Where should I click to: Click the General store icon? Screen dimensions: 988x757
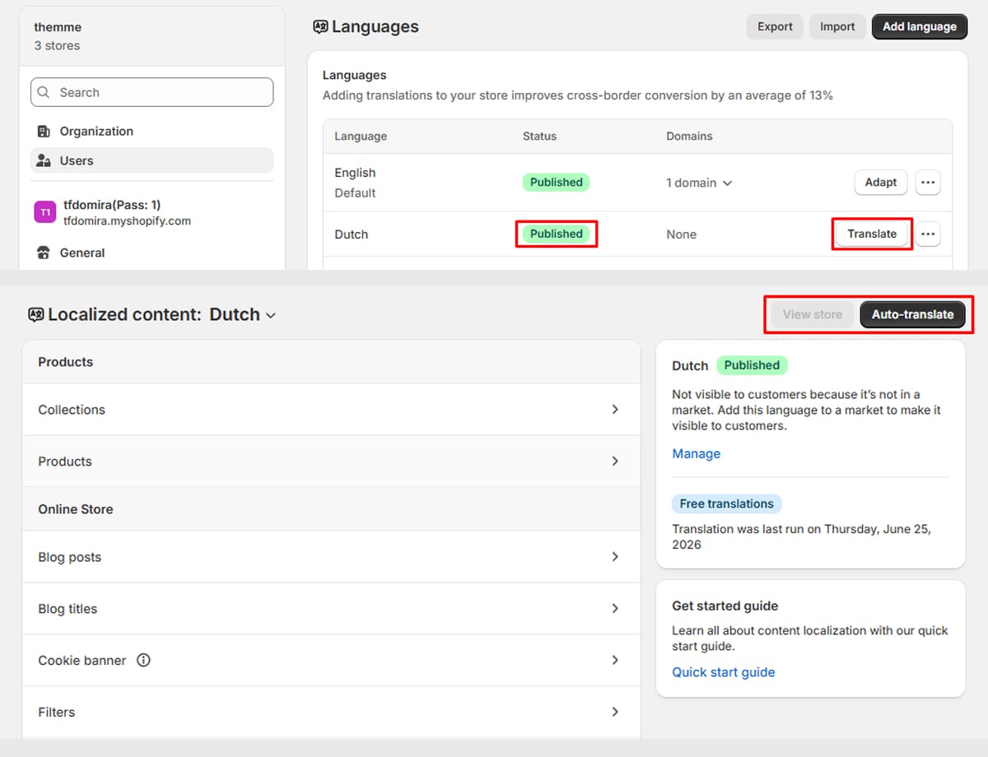pos(44,253)
